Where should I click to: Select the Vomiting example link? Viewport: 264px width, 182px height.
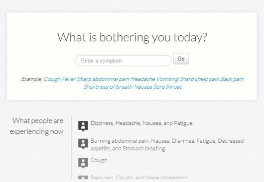167,79
